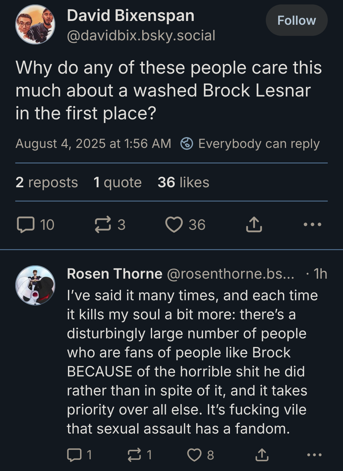Like David Bixenspan's main post
The width and height of the screenshot is (343, 471).
[x=174, y=225]
